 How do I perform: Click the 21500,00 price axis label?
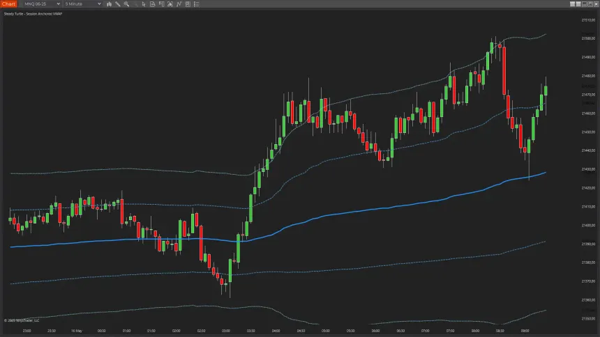[x=588, y=38]
